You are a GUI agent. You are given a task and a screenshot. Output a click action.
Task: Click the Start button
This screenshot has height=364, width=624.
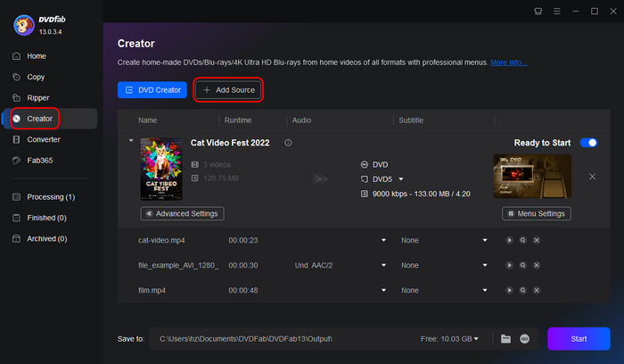click(579, 339)
